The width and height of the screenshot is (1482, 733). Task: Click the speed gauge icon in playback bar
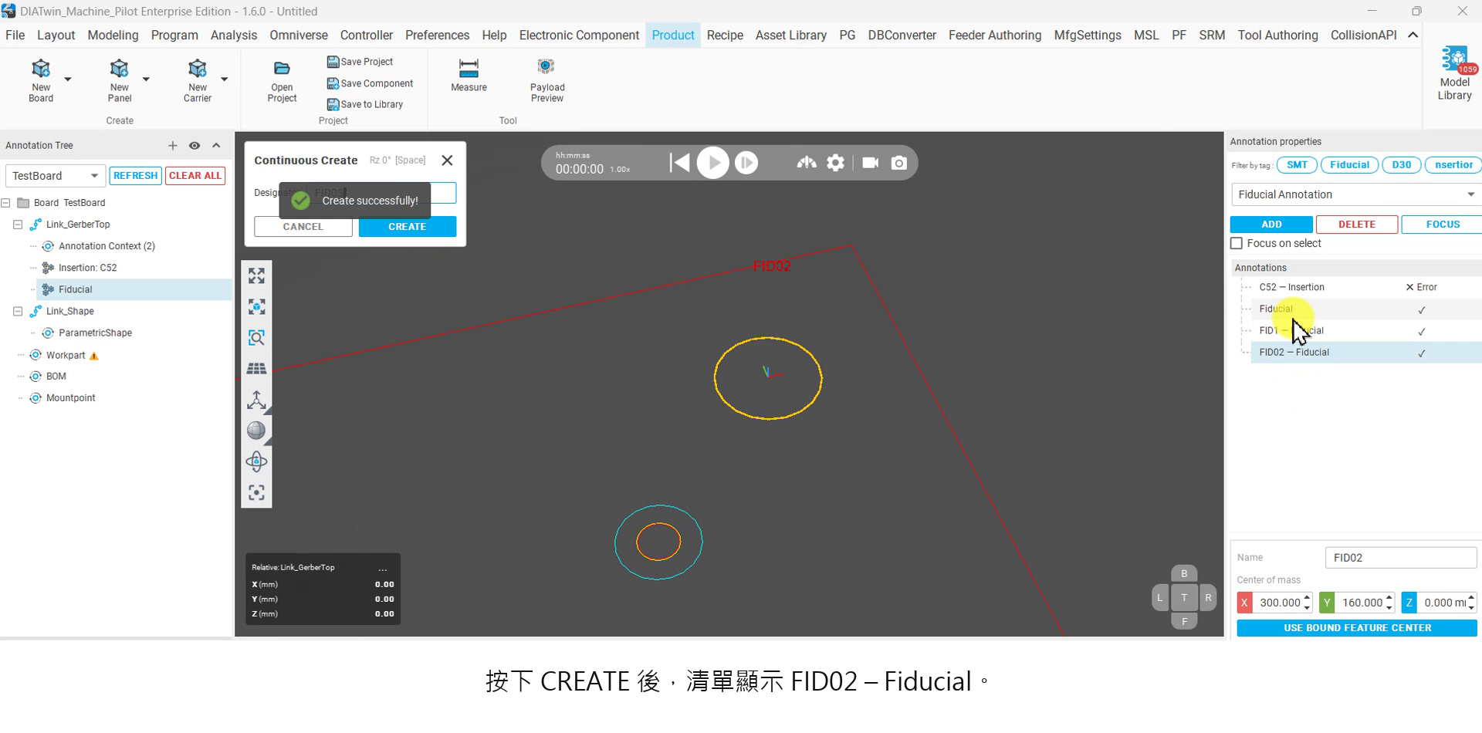[x=807, y=163]
